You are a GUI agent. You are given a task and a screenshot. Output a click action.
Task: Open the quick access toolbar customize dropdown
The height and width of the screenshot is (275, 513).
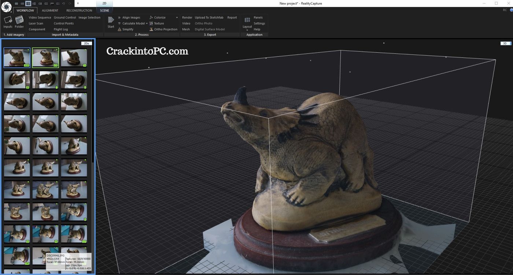pyautogui.click(x=78, y=3)
